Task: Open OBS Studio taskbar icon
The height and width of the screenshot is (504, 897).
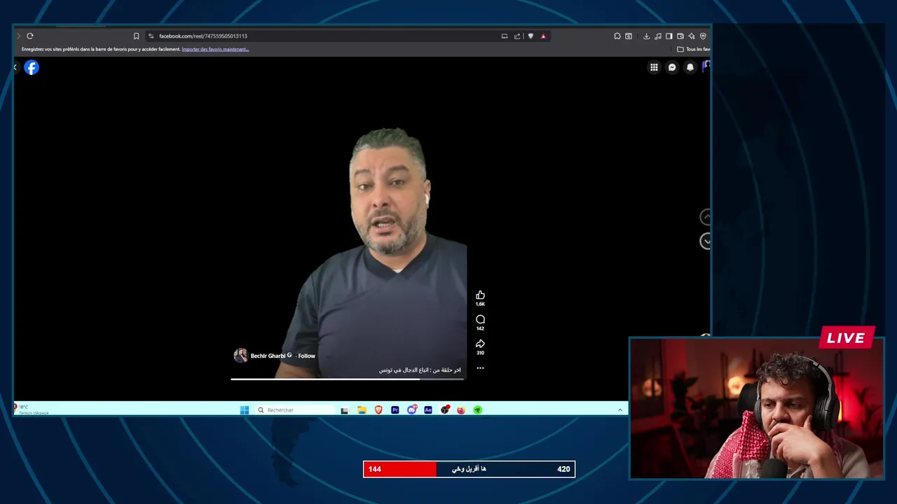Action: tap(444, 409)
